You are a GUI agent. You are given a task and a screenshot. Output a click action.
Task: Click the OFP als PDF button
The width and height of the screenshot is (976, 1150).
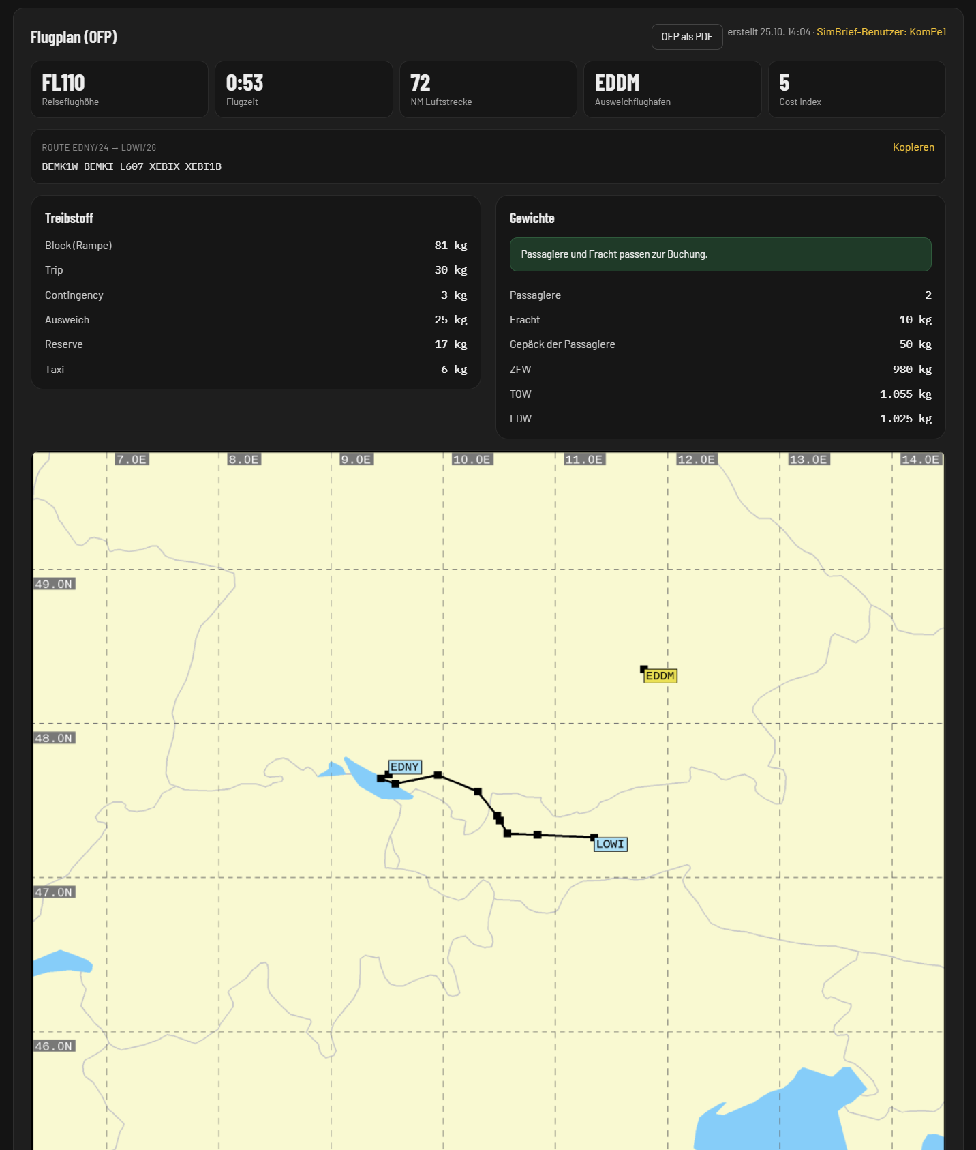tap(687, 37)
